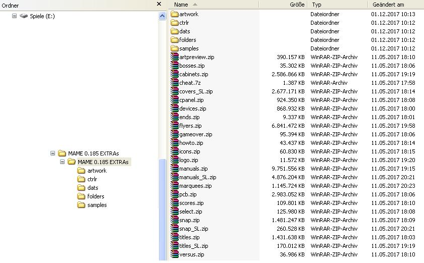This screenshot has height=263, width=424.
Task: Click the marquees.zip archive icon
Action: click(x=175, y=186)
